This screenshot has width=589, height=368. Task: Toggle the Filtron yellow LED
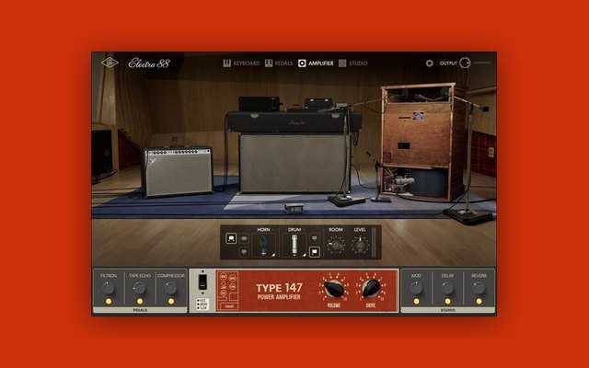109,301
